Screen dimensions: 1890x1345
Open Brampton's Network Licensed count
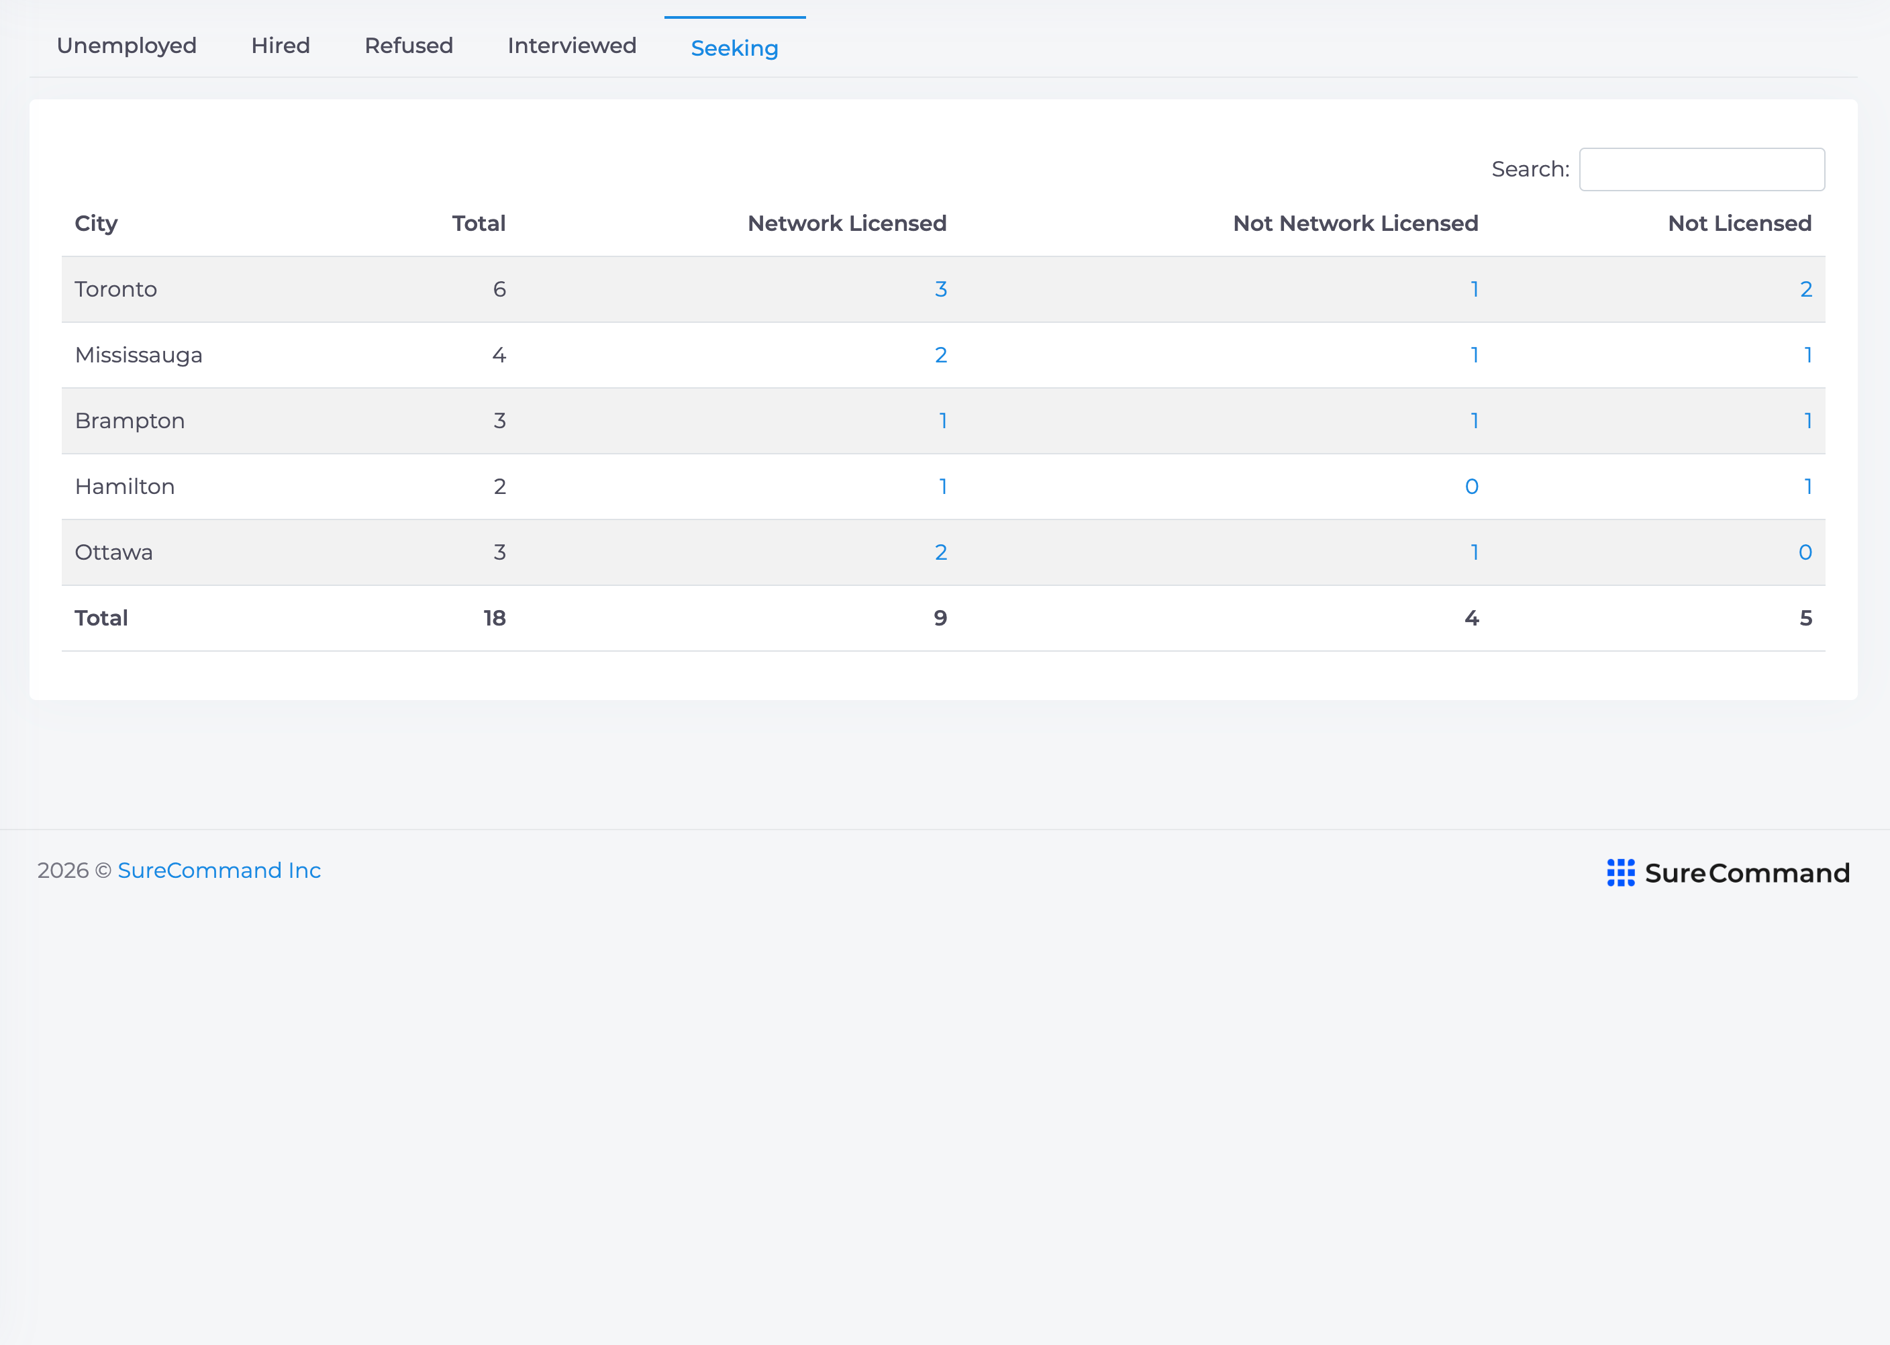tap(942, 421)
